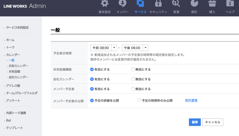The width and height of the screenshot is (239, 136).
Task: Select 無効にする for 共有設備機能
Action: (x=133, y=70)
